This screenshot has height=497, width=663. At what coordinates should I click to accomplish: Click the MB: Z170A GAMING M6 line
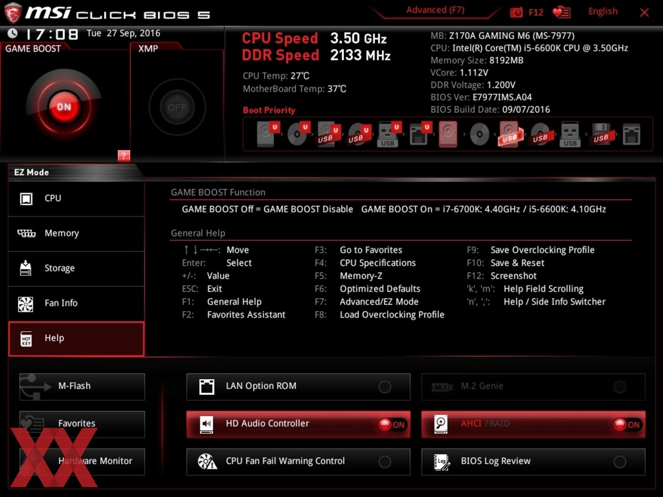pos(502,36)
